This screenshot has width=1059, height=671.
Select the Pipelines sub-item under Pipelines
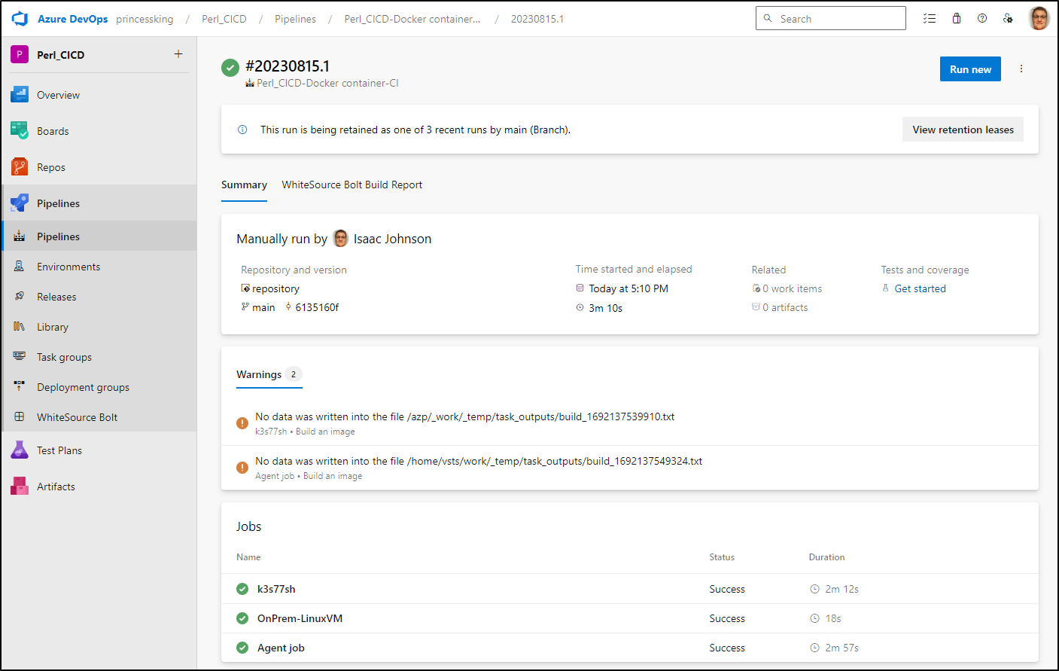pos(99,236)
